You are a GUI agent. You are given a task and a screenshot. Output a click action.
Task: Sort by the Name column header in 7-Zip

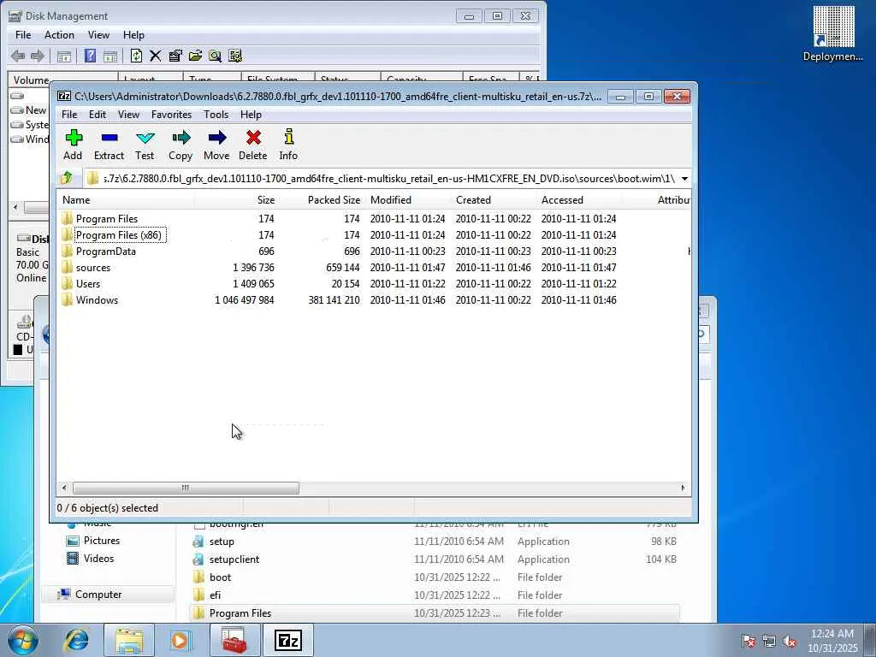126,200
